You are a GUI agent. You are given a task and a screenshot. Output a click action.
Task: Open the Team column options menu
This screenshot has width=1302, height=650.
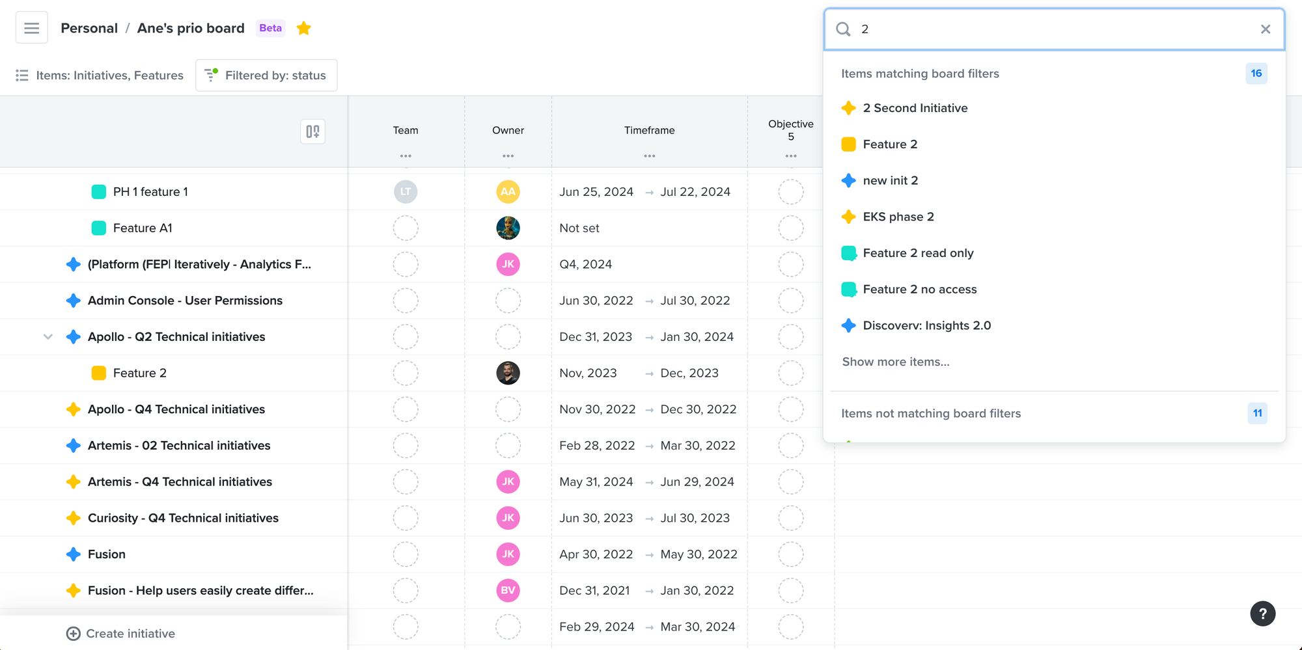click(x=406, y=156)
